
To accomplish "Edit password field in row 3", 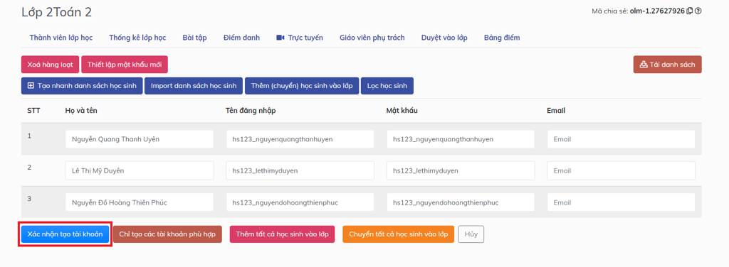I will pyautogui.click(x=461, y=202).
